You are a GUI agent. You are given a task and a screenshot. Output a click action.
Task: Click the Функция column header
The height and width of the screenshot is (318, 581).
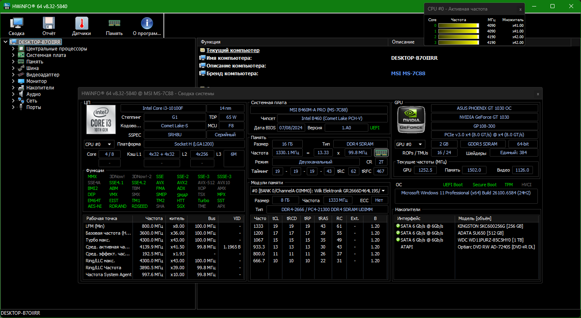(x=211, y=42)
